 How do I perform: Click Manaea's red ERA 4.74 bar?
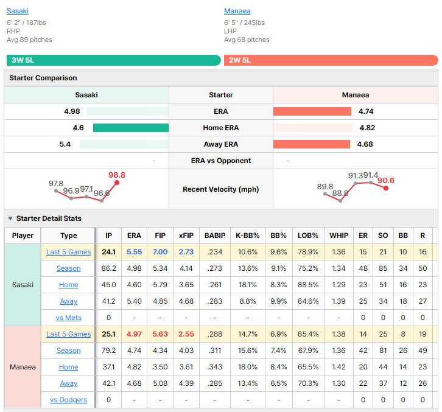(312, 111)
